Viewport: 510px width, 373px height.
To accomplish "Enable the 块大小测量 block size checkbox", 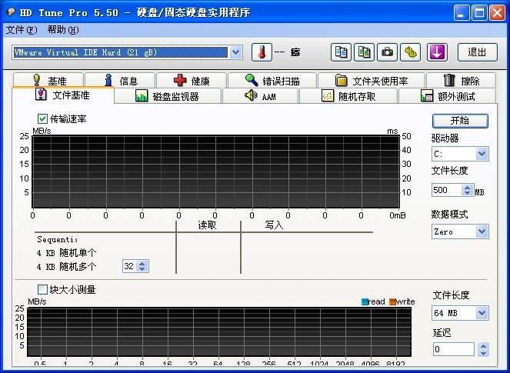I will pyautogui.click(x=43, y=290).
